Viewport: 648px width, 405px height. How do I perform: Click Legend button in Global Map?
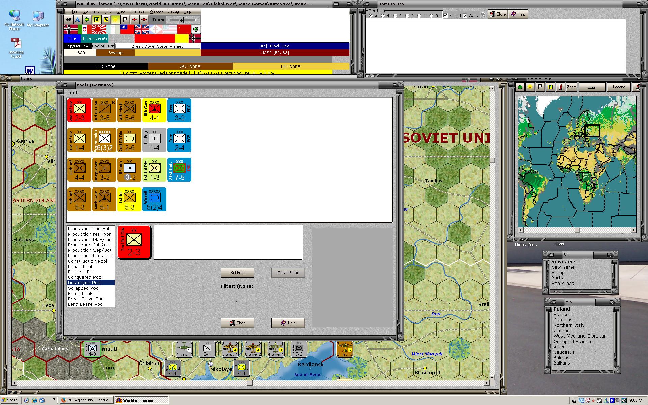tap(619, 87)
